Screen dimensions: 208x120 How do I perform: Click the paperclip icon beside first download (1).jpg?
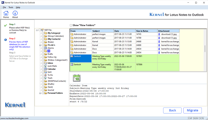point(159,34)
